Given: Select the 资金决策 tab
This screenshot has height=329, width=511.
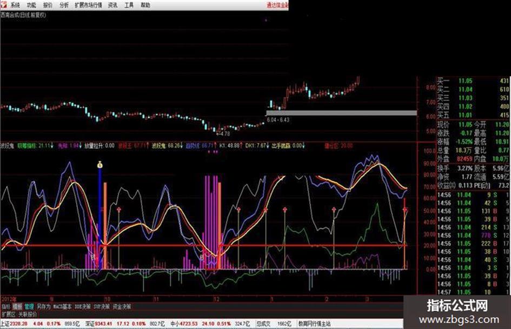Looking at the screenshot, I should click(122, 306).
